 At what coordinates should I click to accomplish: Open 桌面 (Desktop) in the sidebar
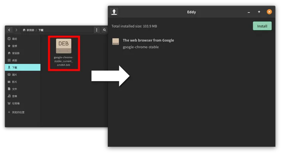[x=22, y=60]
